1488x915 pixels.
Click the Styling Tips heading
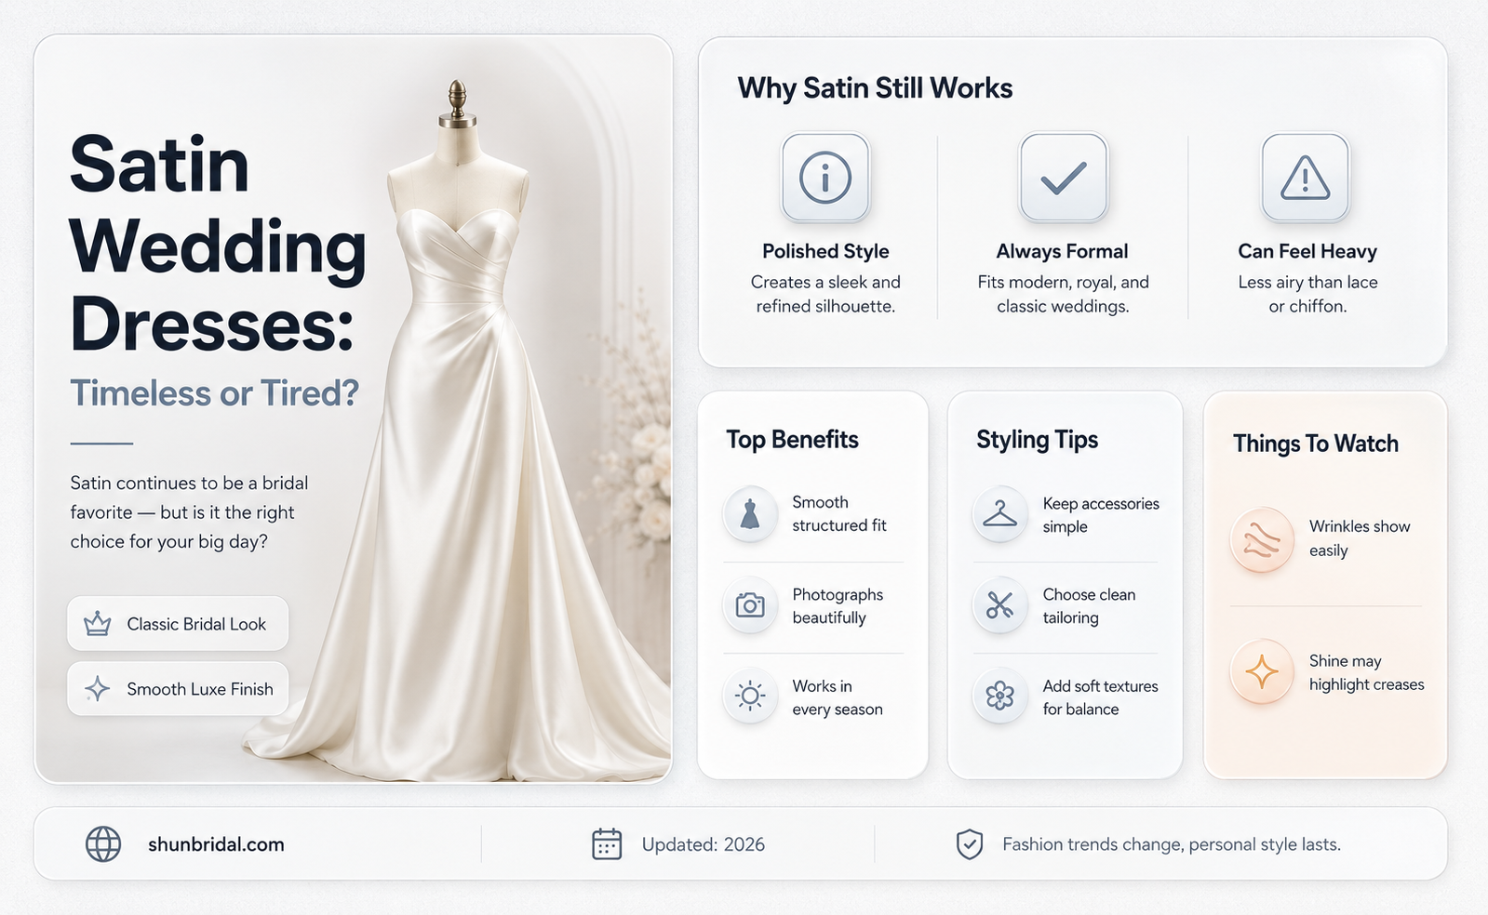(1037, 440)
